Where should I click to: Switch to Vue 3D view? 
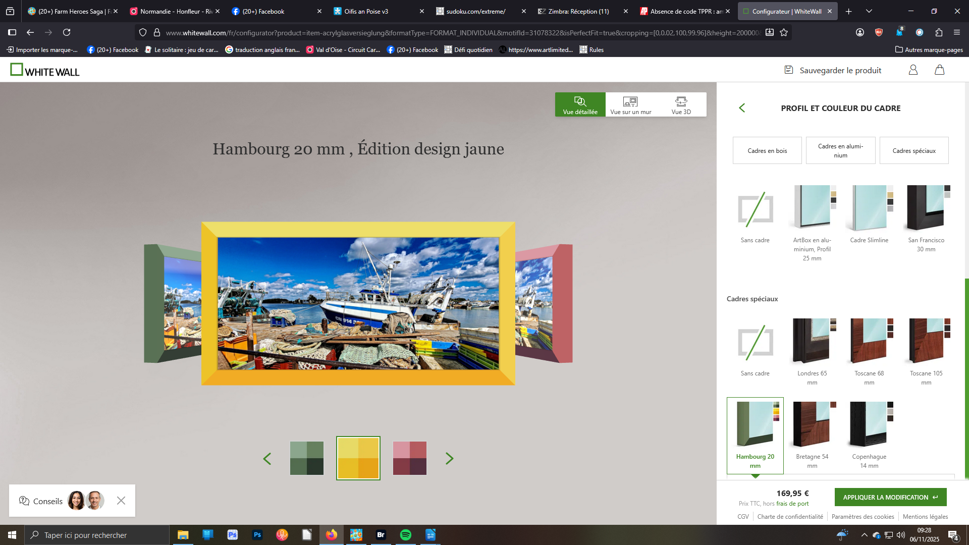pyautogui.click(x=681, y=105)
